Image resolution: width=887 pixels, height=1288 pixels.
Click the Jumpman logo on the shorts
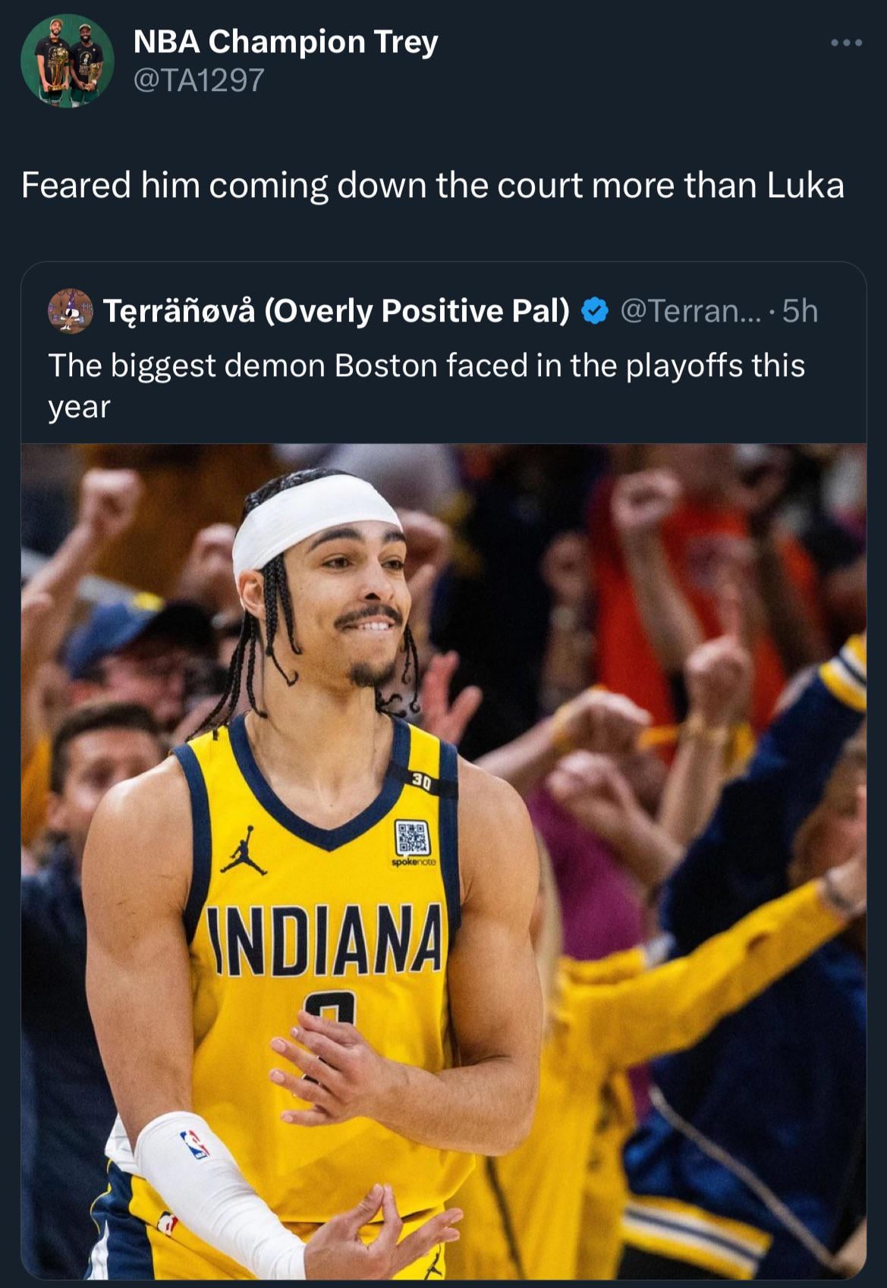click(x=434, y=1262)
